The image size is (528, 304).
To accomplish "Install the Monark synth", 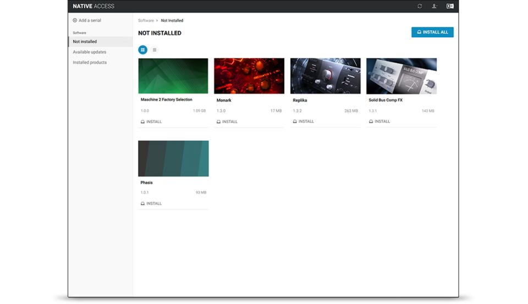I will coord(227,121).
